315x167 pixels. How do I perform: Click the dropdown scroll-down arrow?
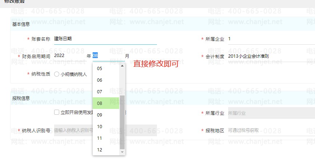(122, 152)
